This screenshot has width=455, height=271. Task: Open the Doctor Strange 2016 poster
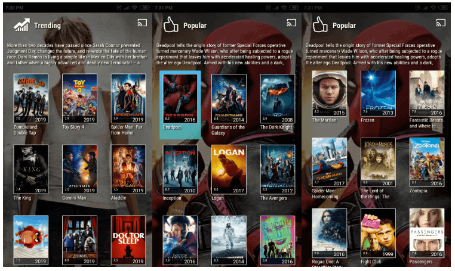click(180, 240)
